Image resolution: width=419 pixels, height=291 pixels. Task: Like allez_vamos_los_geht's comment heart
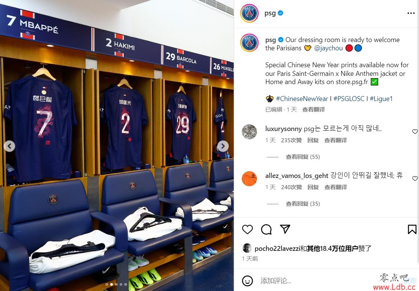click(415, 178)
